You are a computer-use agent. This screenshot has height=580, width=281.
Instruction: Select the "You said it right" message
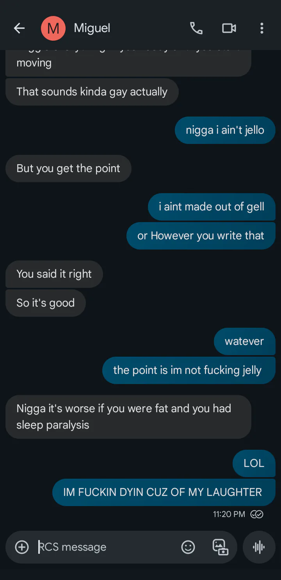coord(54,274)
